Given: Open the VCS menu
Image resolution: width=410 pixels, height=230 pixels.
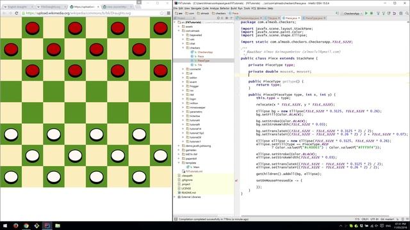Looking at the screenshot, I should 253,8.
